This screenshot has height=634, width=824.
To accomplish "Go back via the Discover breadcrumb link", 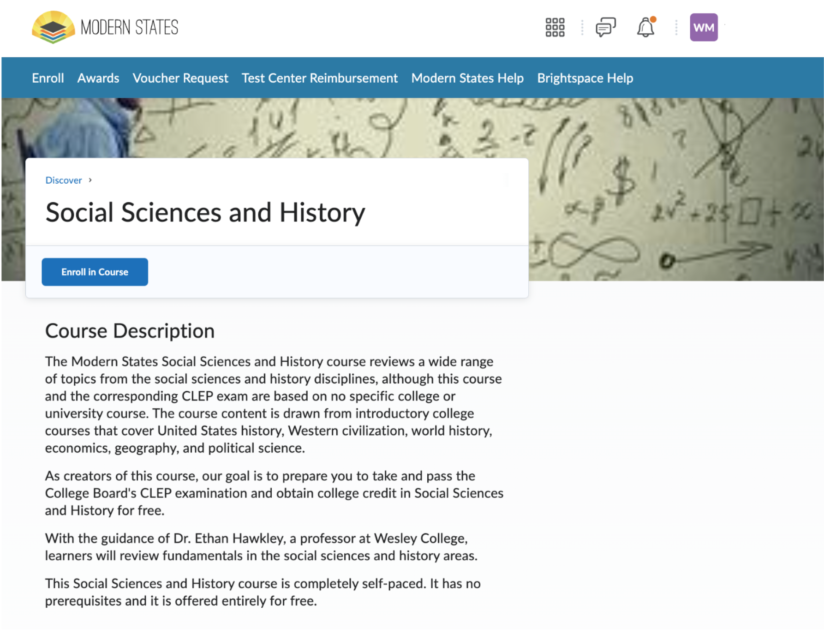I will 64,180.
